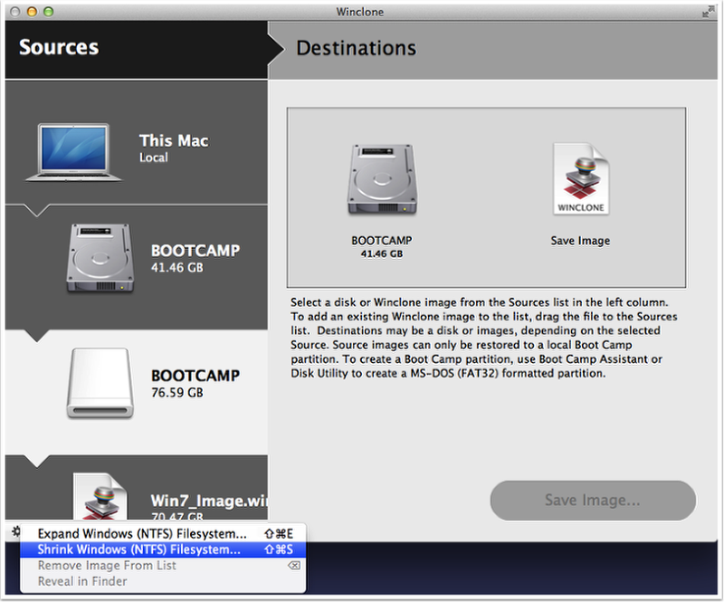
Task: Click Reveal in Finder menu entry
Action: pos(82,581)
